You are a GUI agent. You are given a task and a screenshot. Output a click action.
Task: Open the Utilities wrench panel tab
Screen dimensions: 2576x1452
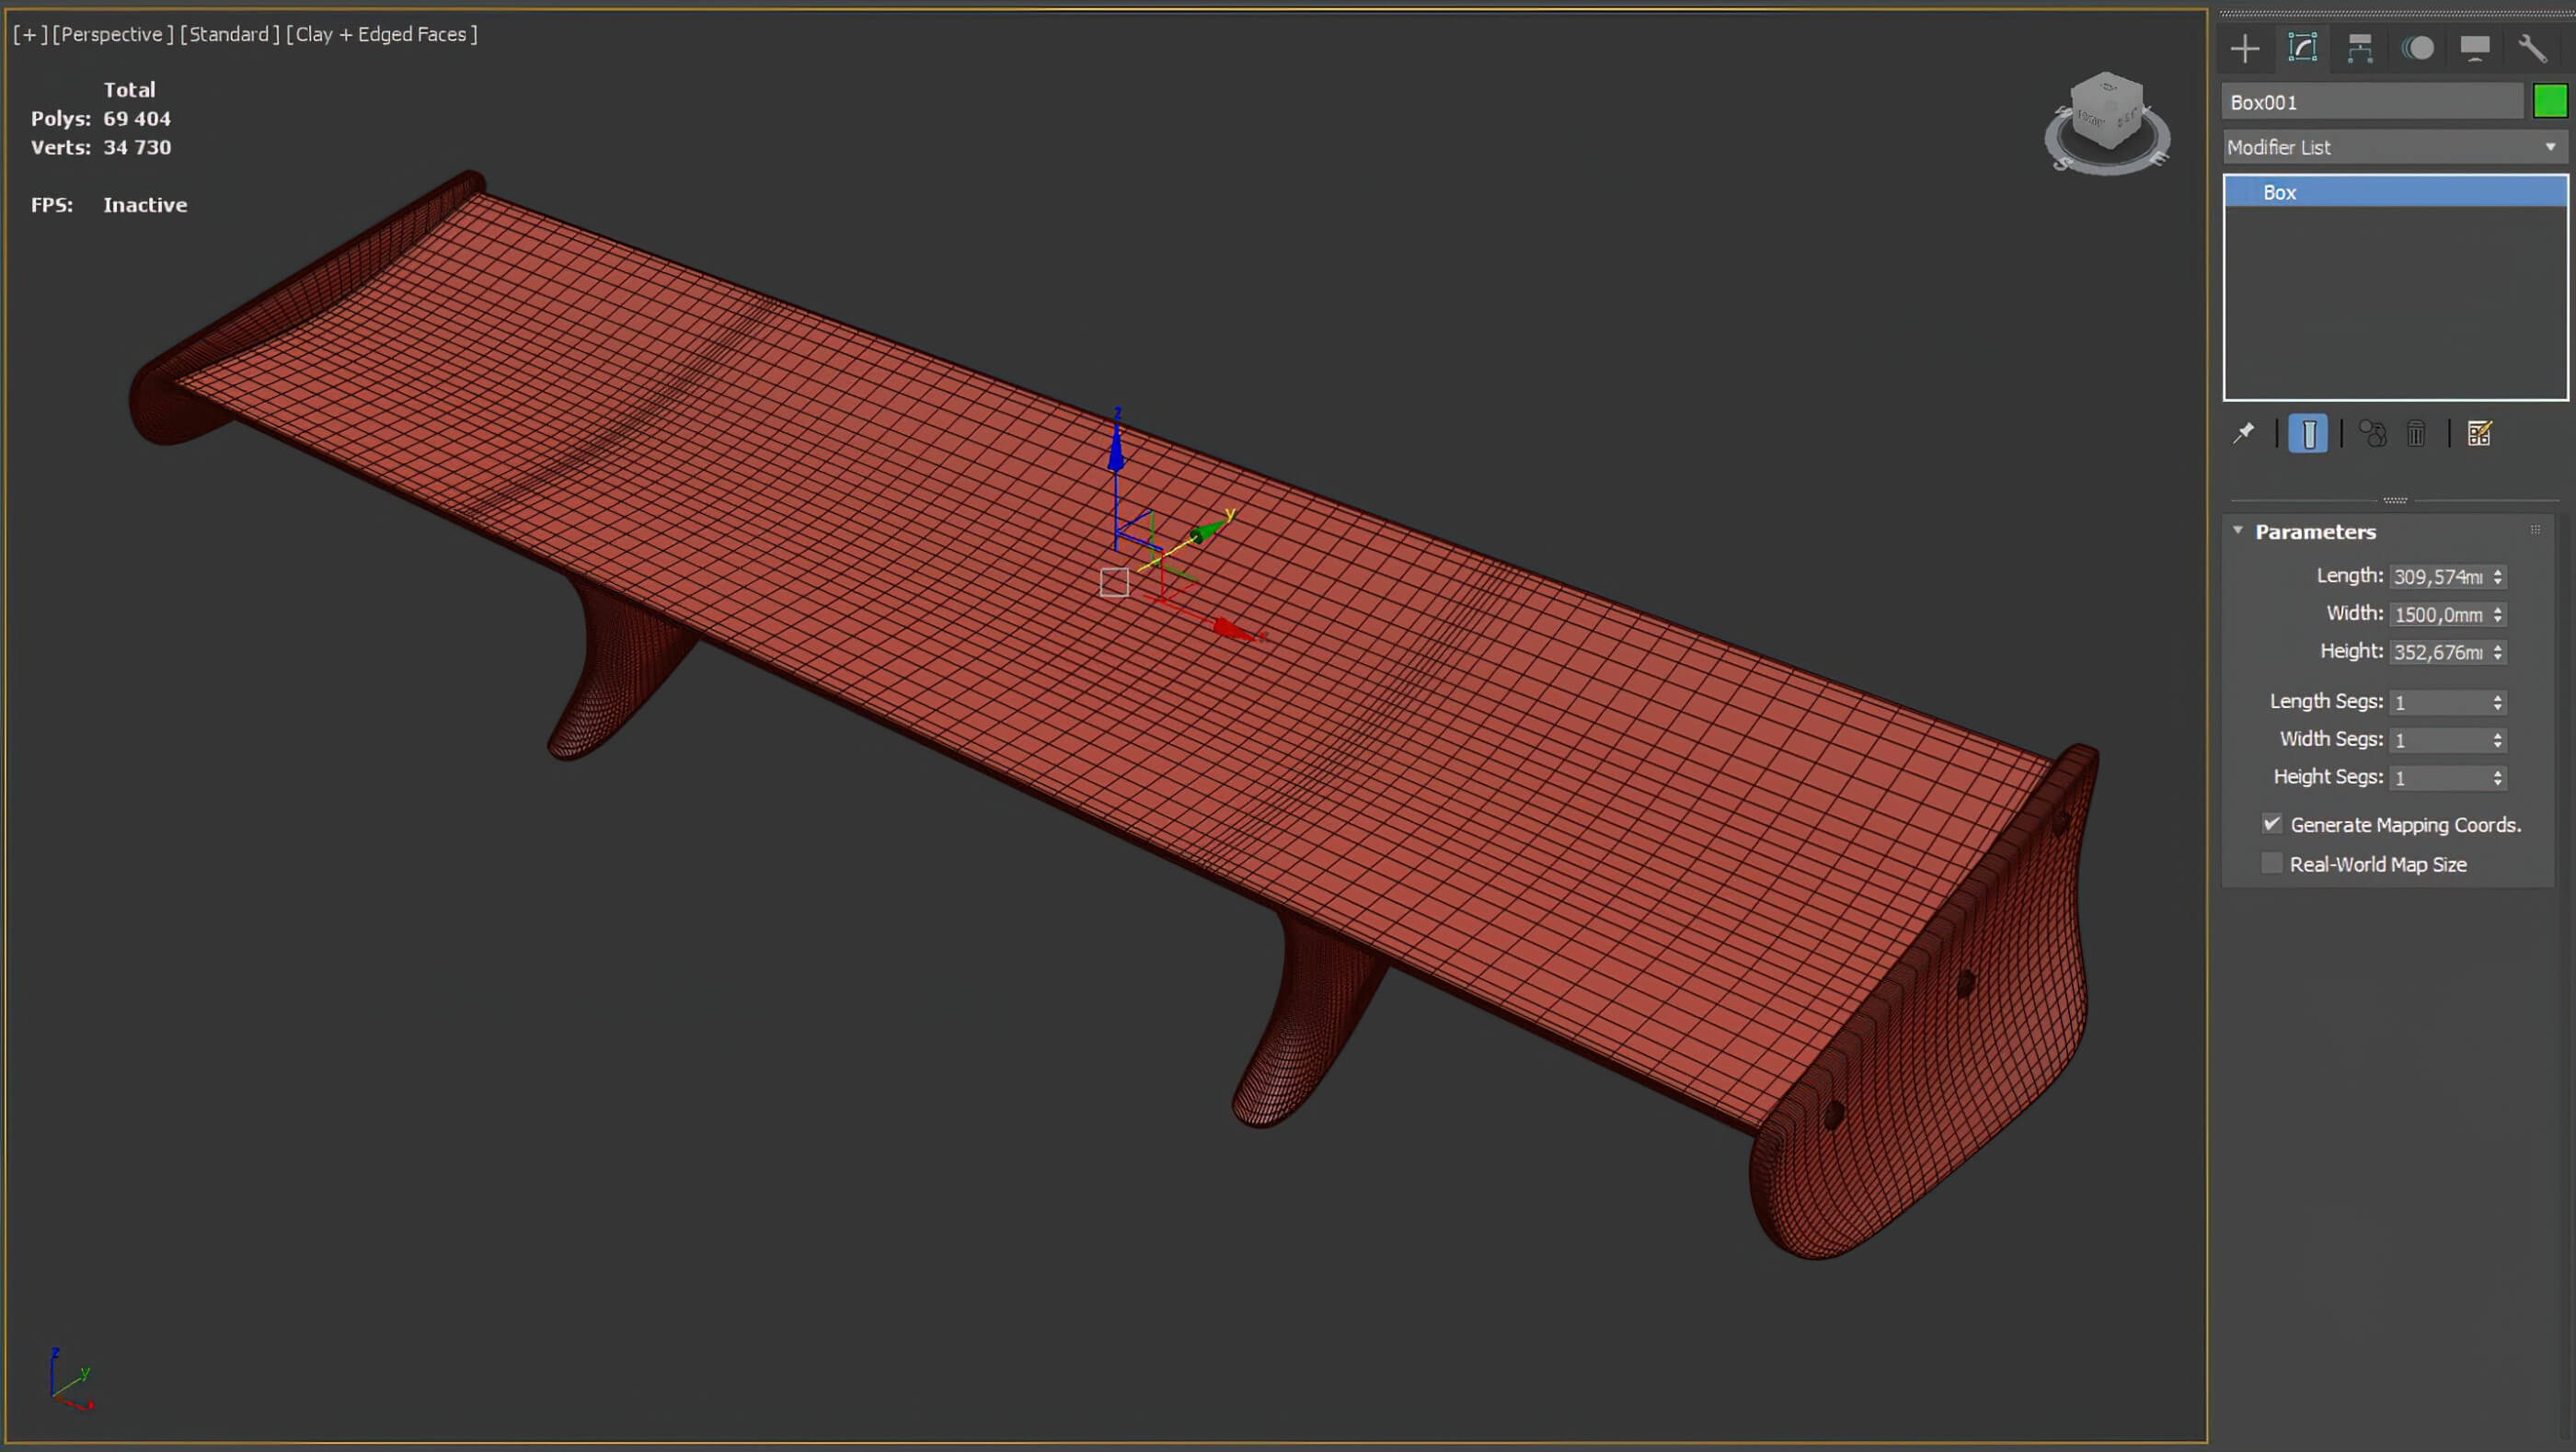pos(2532,48)
